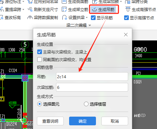Click the 取消 button
Image resolution: width=157 pixels, height=129 pixels.
coord(115,121)
